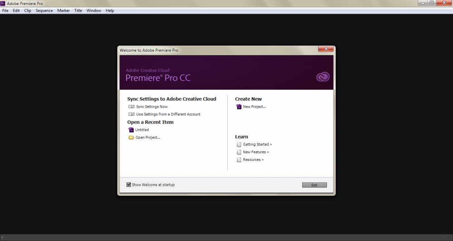453x241 pixels.
Task: View New Features link
Action: point(256,152)
